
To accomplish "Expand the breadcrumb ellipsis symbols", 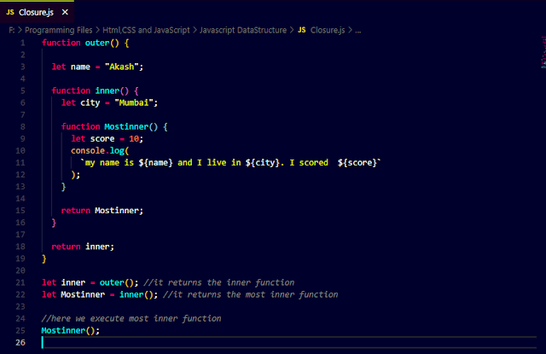I will pyautogui.click(x=358, y=31).
